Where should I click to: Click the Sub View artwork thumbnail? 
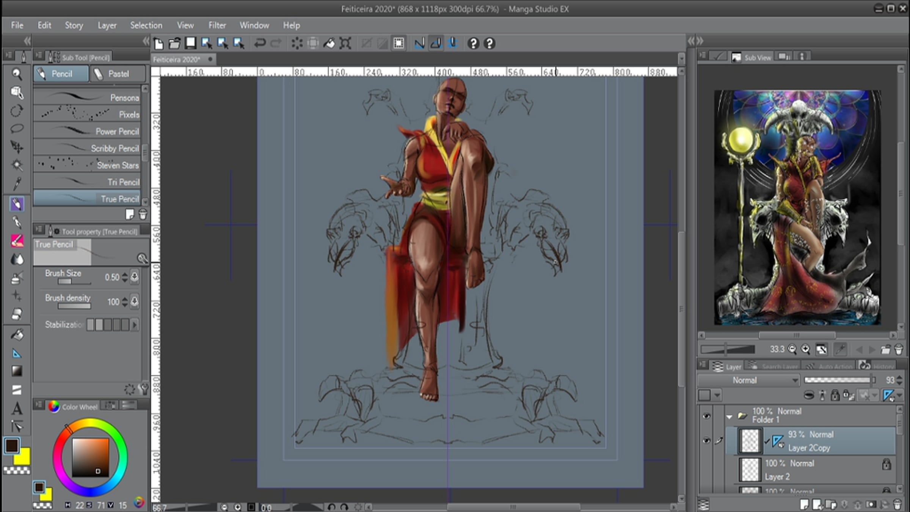click(x=797, y=207)
